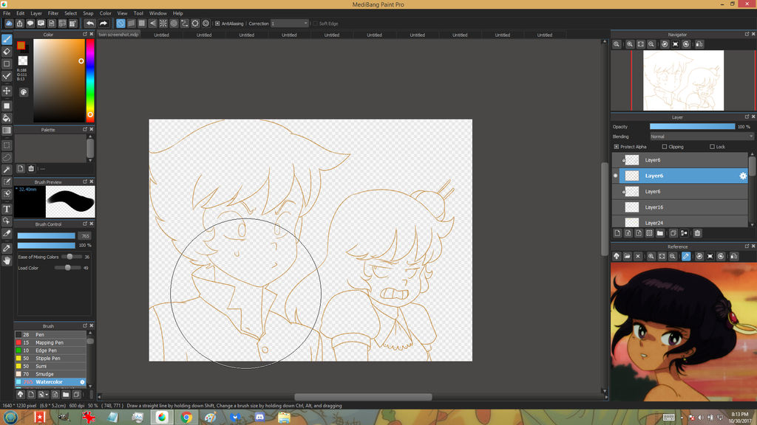Select the Hand pan tool
The width and height of the screenshot is (757, 425).
pos(7,260)
